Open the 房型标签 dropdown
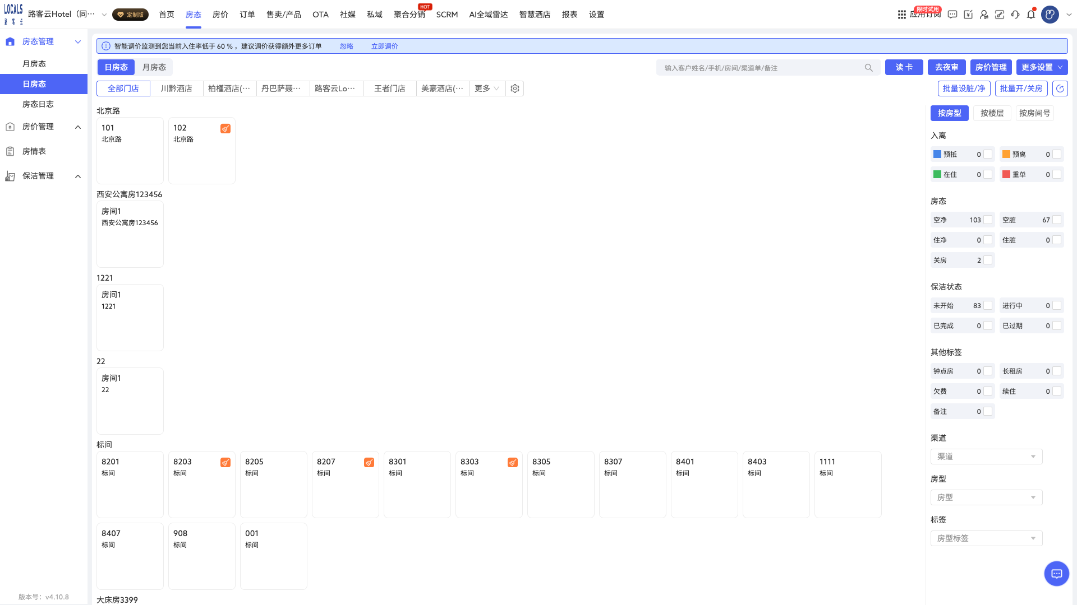Image resolution: width=1077 pixels, height=605 pixels. [987, 538]
